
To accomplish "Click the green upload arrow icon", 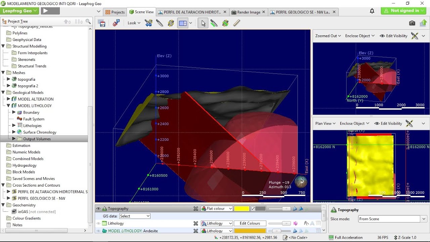I will pos(423,23).
